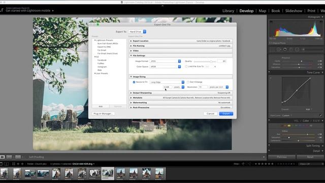Screen dimensions: 325x183
Task: Toggle histogram shadow clipping indicator
Action: (x=271, y=22)
